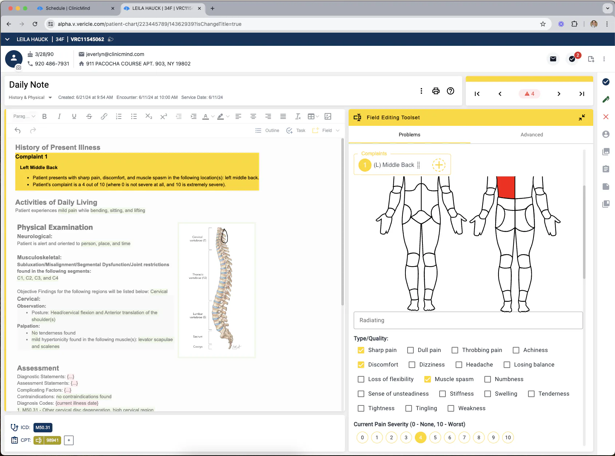Switch to the Advanced tab

tap(532, 135)
